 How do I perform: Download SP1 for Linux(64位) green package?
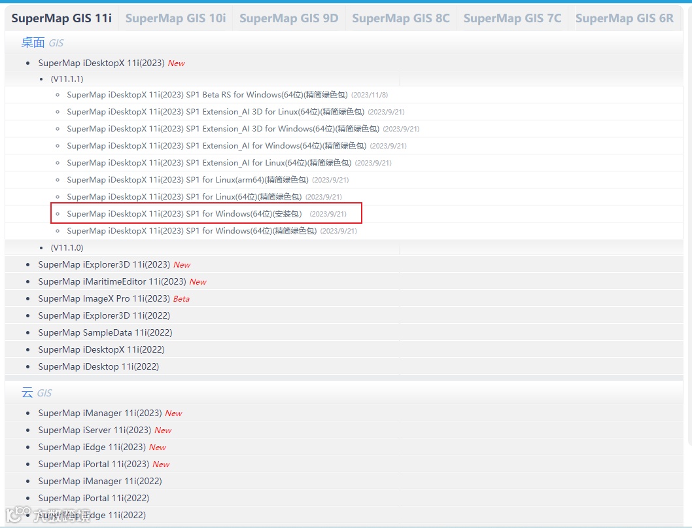[184, 197]
